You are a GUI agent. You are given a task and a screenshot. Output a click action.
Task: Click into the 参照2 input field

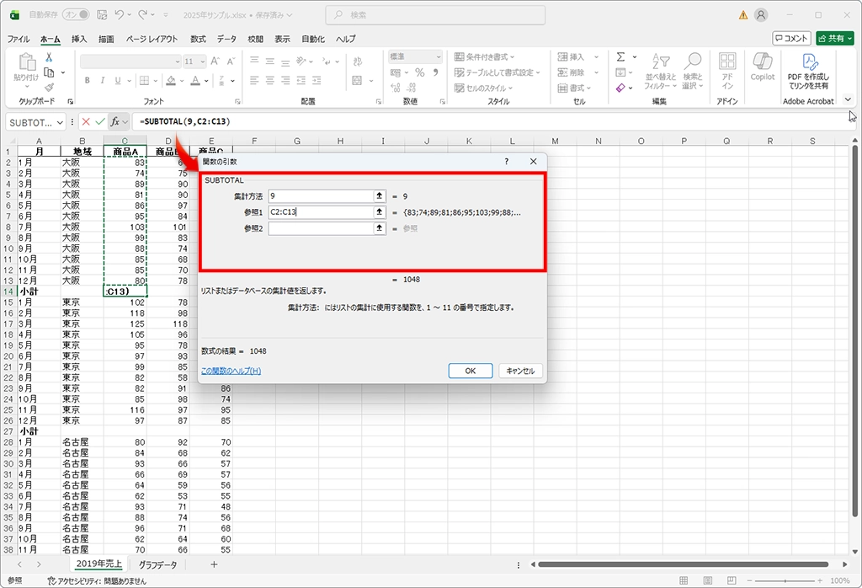pos(320,228)
